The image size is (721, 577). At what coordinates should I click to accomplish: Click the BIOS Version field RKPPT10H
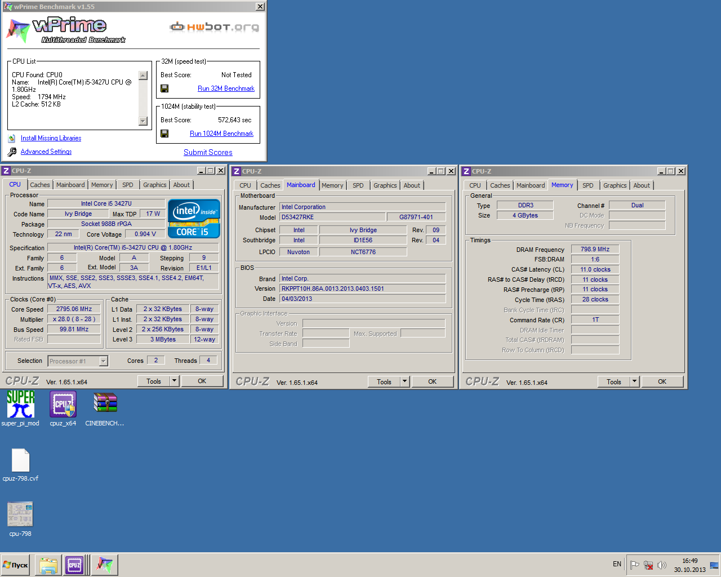(363, 288)
